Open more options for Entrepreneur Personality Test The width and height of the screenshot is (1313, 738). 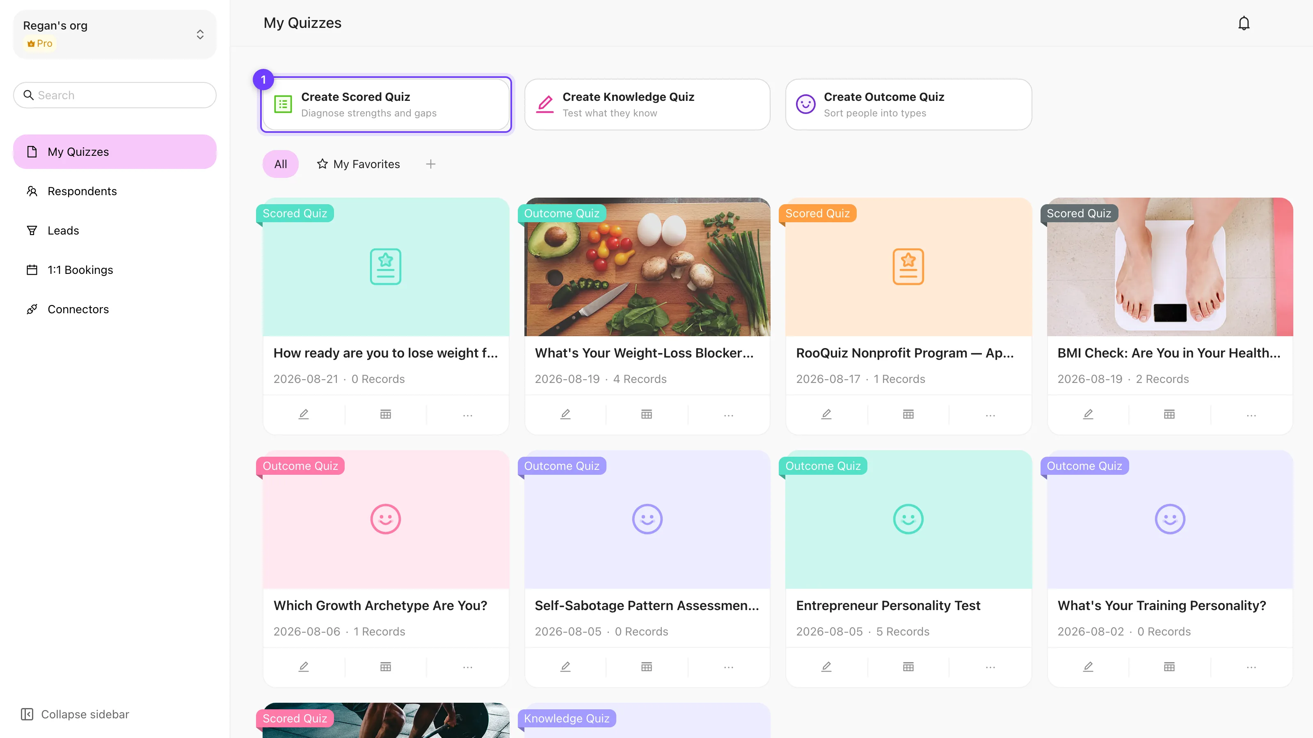pos(990,667)
